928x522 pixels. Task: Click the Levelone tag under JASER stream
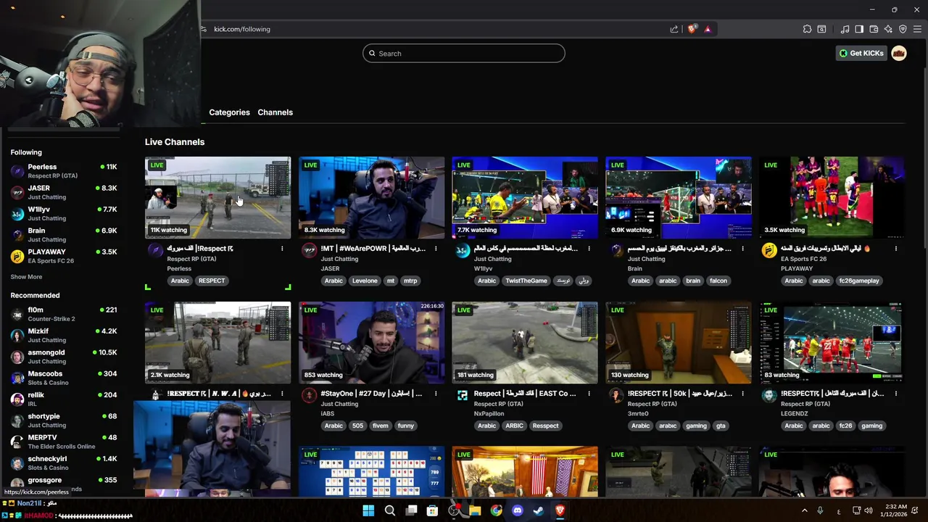[x=365, y=281]
